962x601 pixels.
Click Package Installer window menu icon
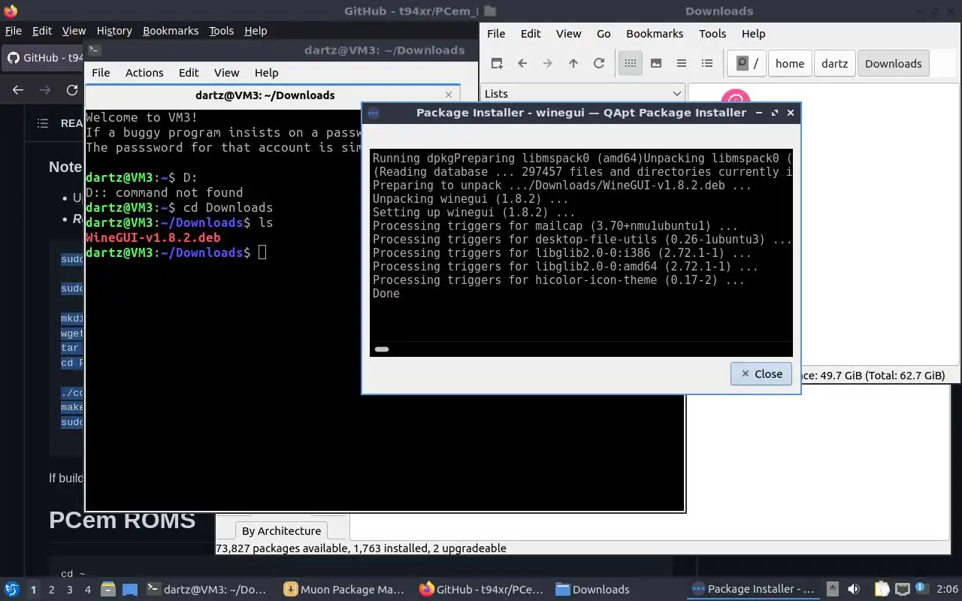pyautogui.click(x=373, y=113)
